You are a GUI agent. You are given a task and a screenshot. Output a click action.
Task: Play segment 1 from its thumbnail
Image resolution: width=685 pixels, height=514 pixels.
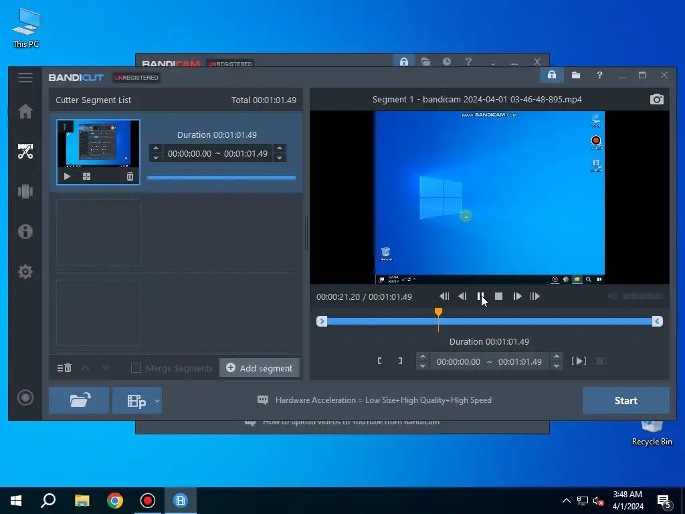click(67, 177)
